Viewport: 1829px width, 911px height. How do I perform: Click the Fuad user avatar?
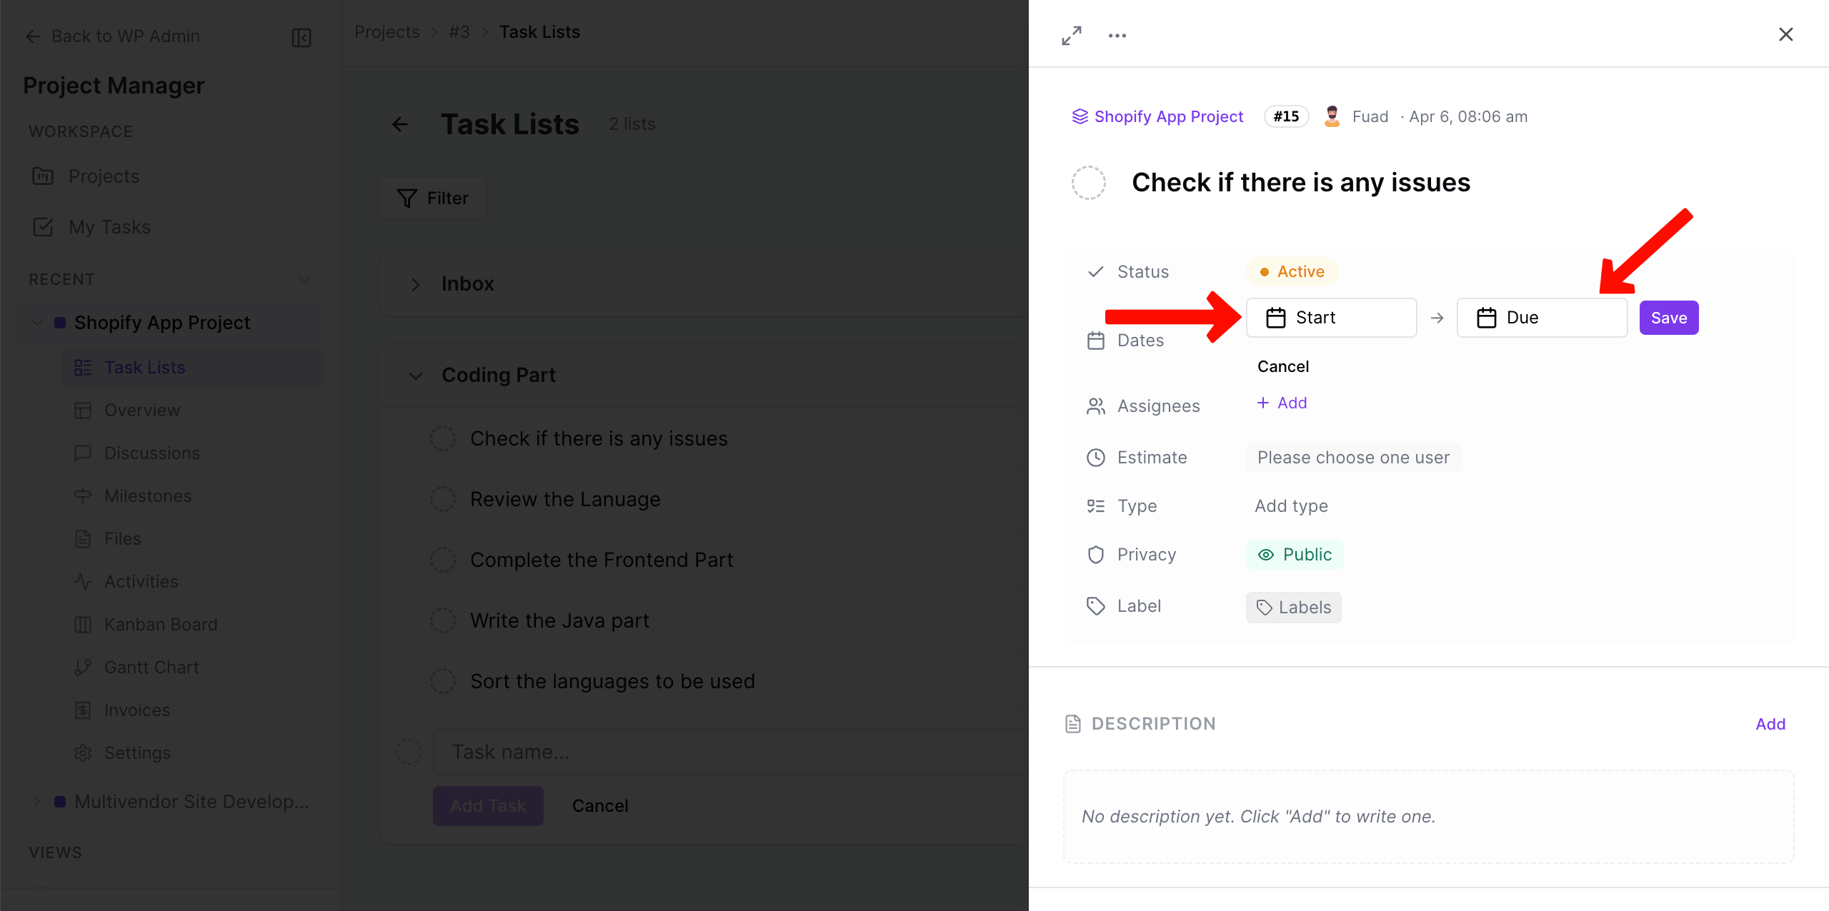1332,116
